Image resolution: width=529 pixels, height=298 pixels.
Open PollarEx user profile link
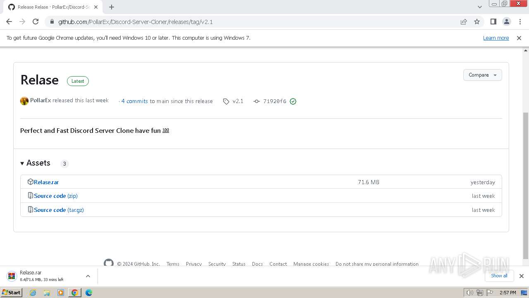tap(41, 100)
